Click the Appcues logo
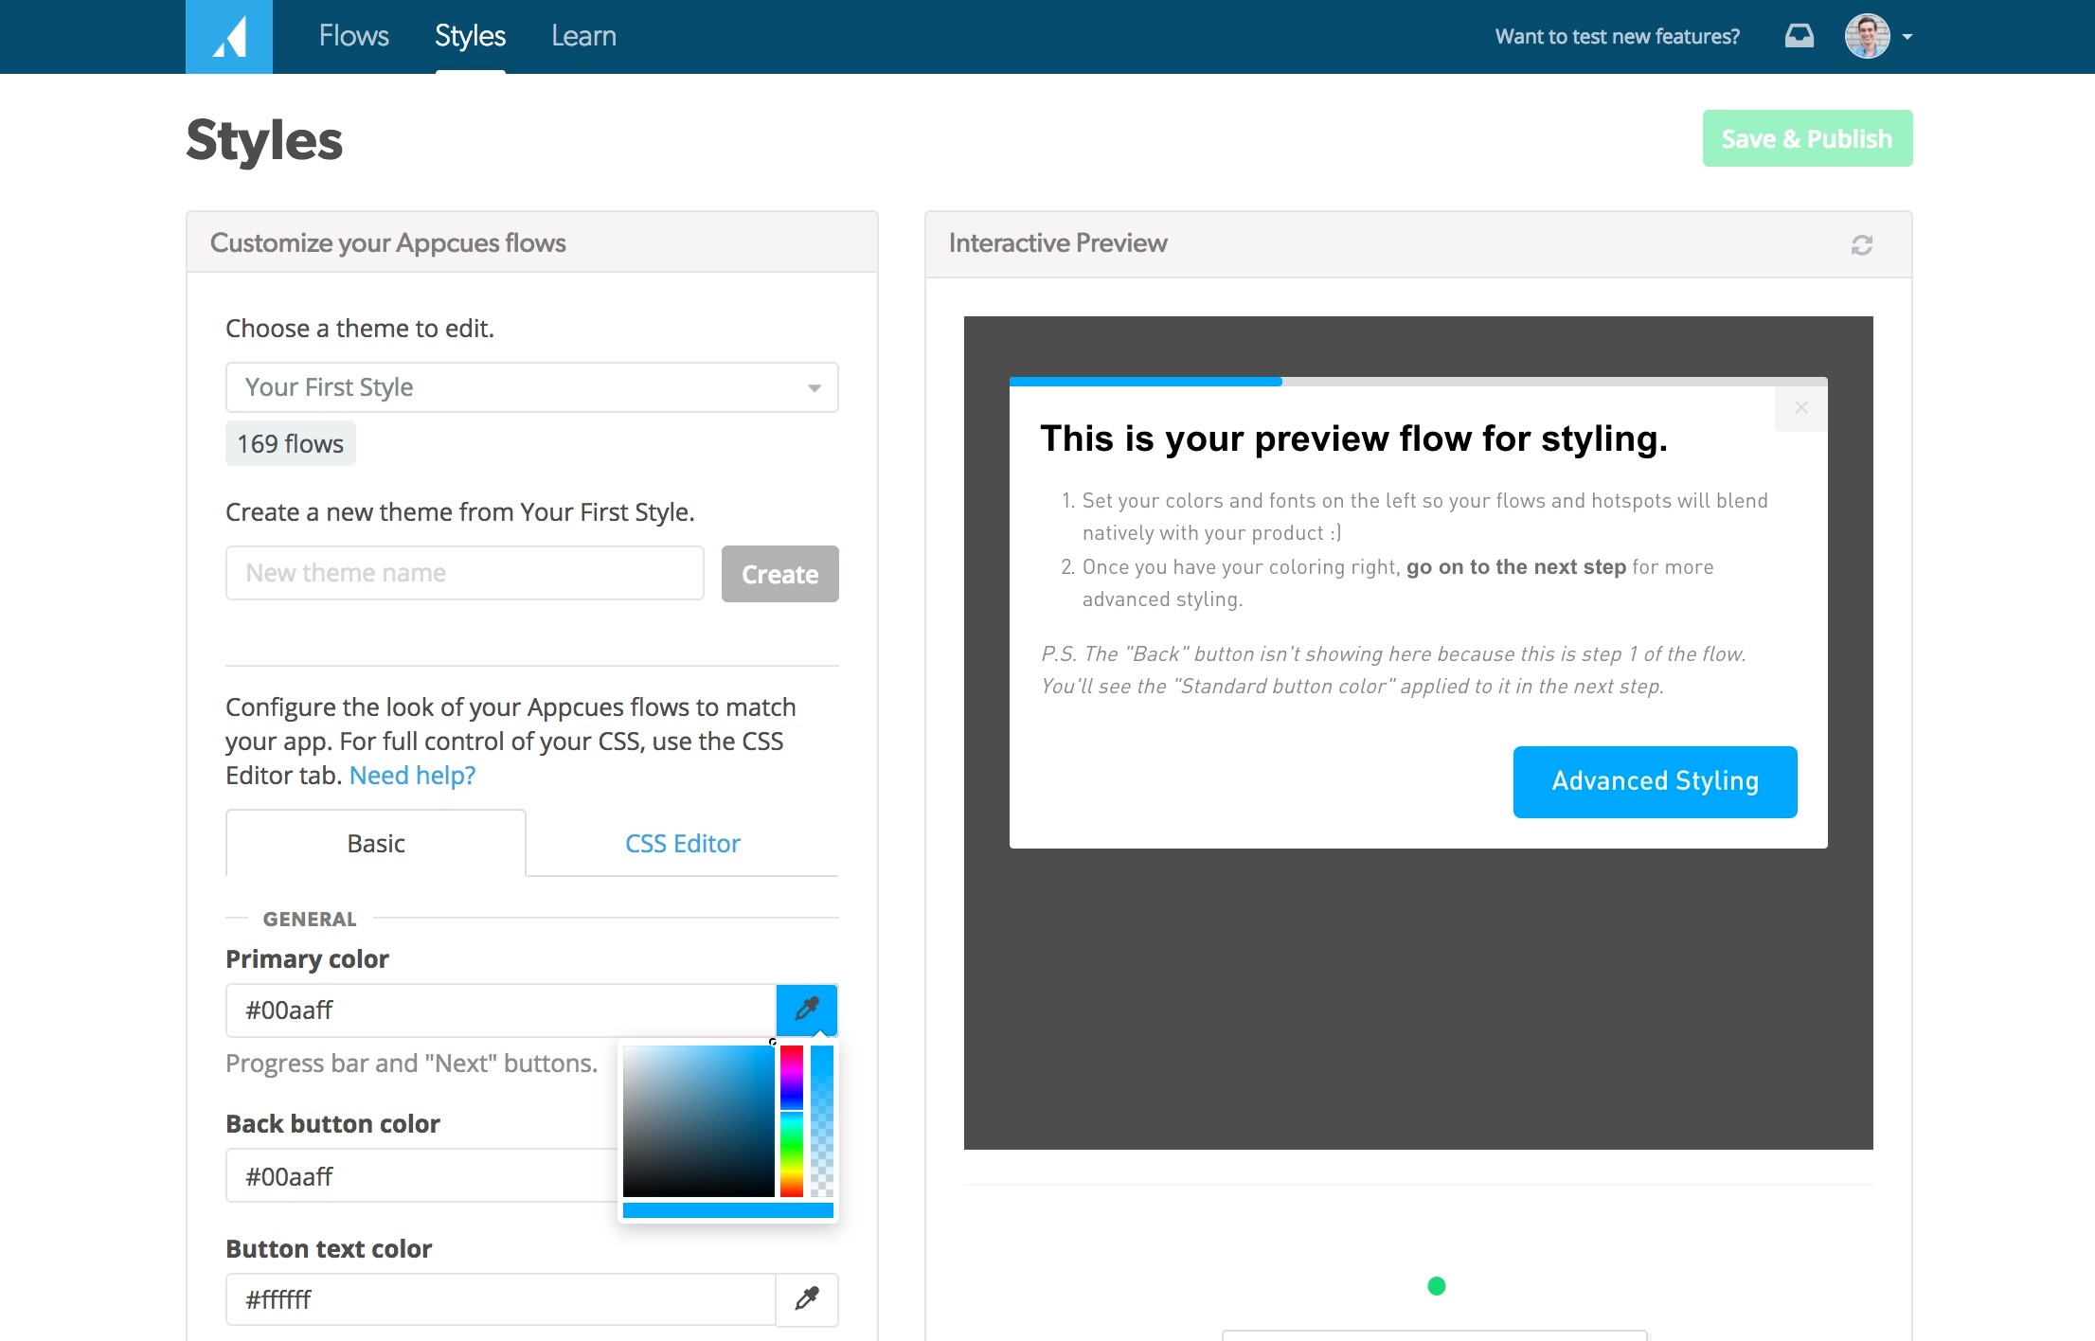Viewport: 2095px width, 1341px height. coord(228,36)
